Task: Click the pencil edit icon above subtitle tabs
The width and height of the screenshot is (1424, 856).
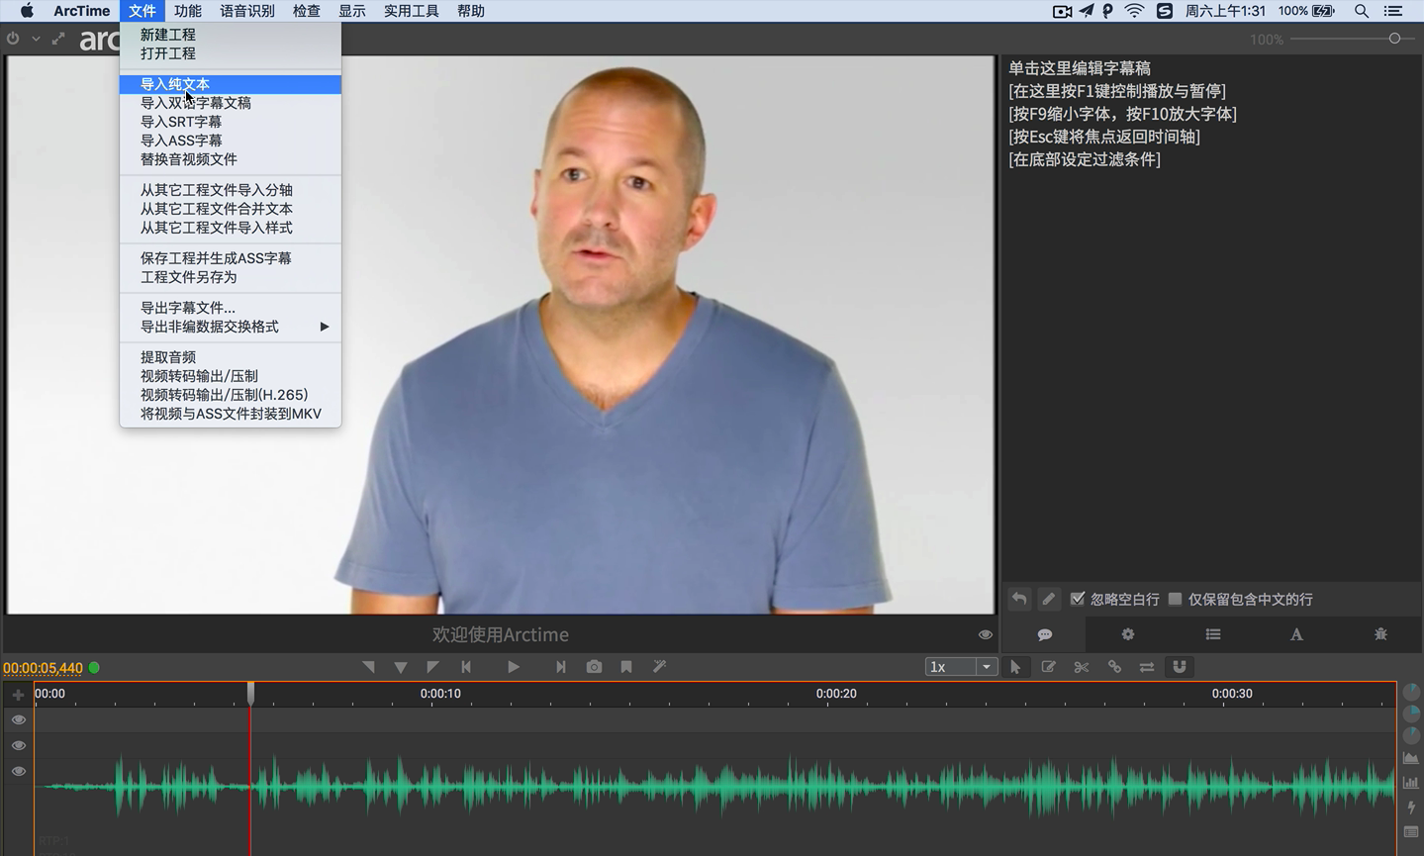Action: [1049, 599]
